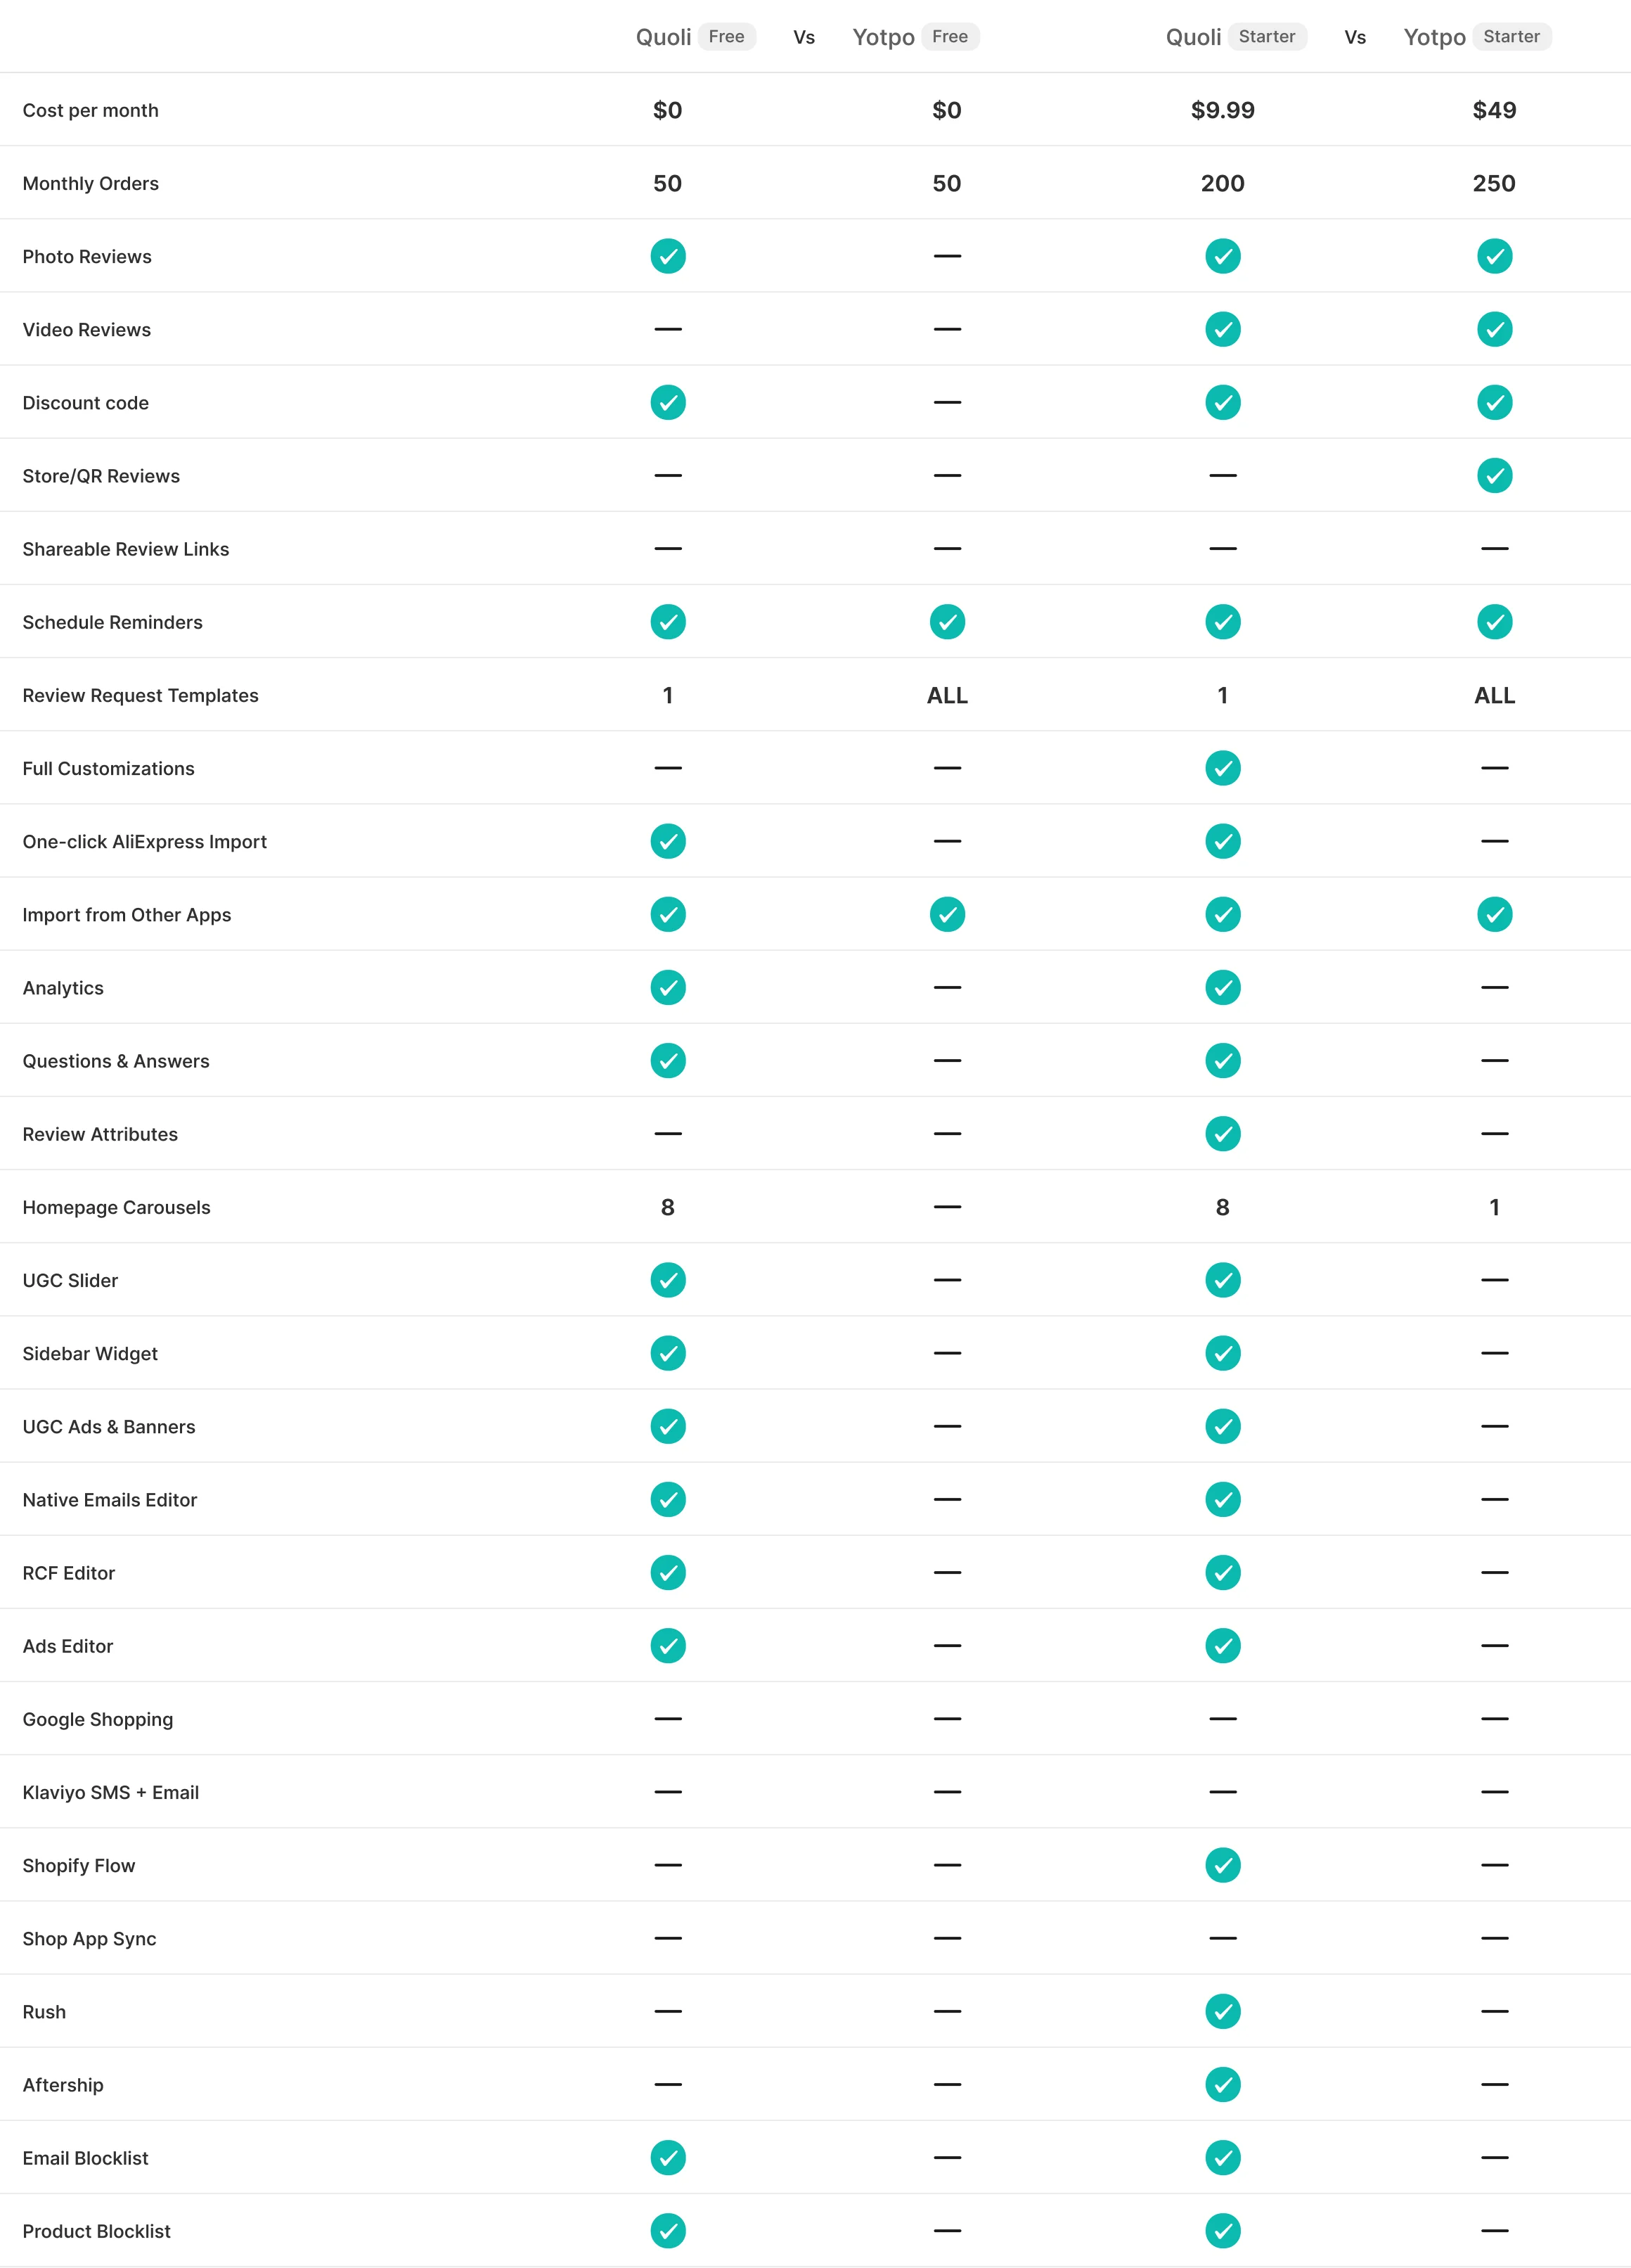The image size is (1631, 2268).
Task: Click Store/QR Reviews checkmark in Yotpo Starter column
Action: click(x=1494, y=475)
